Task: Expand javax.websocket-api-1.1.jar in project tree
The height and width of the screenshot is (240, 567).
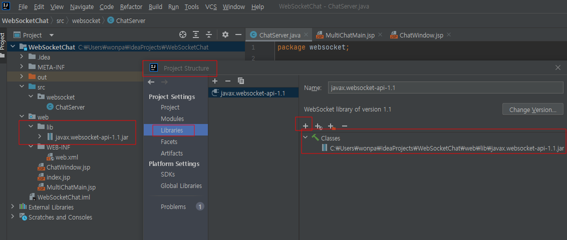Action: pos(40,137)
